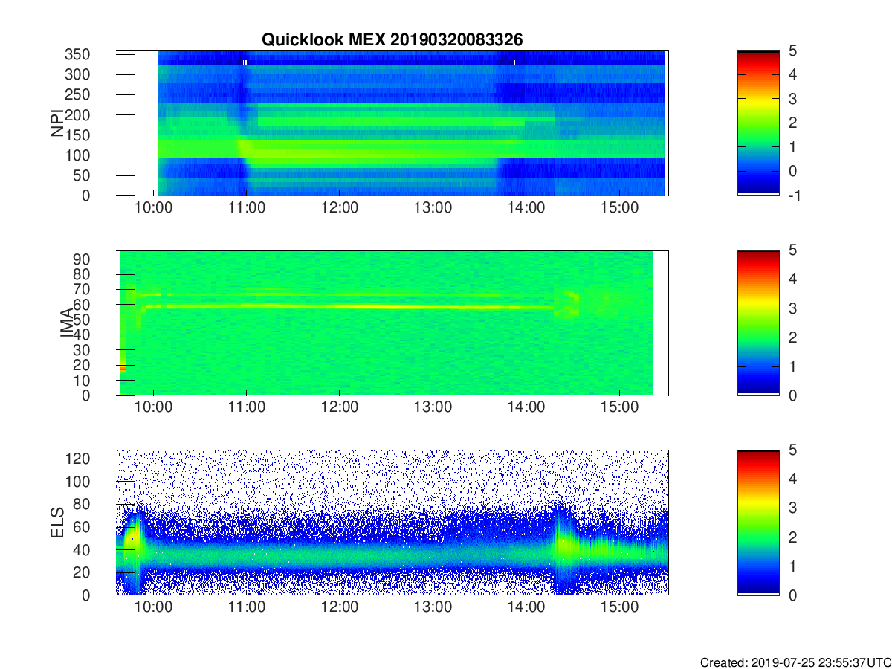The width and height of the screenshot is (892, 669).
Task: Click the title Quicklook MEX 20190320083326
Action: click(x=392, y=39)
